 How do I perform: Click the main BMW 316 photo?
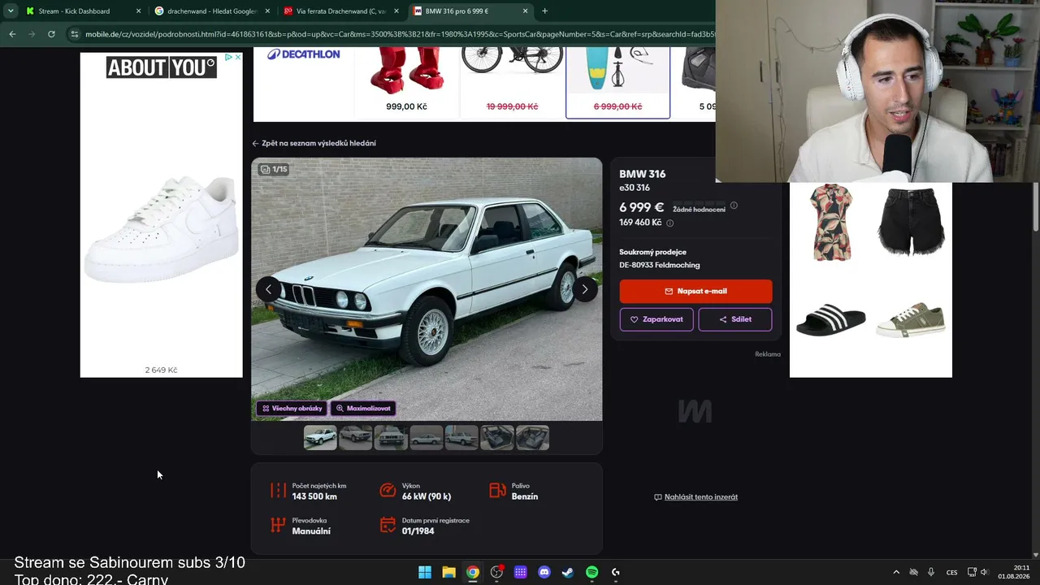[427, 289]
